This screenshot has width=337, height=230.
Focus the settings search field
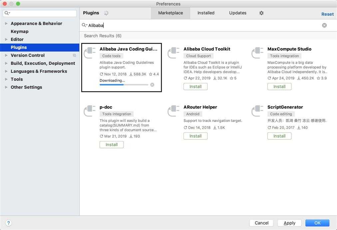40,13
